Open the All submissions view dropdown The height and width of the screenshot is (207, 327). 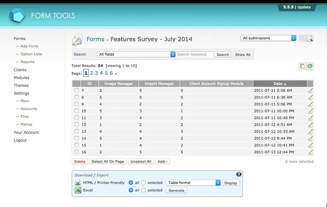click(x=268, y=38)
